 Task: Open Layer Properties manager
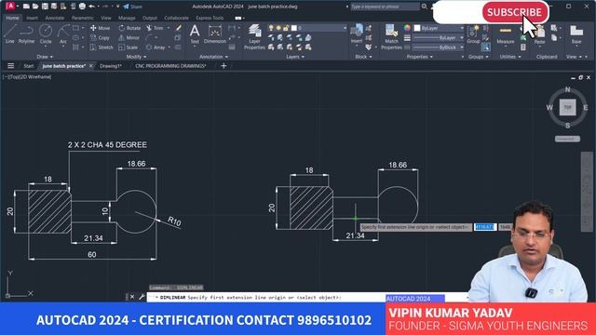254,37
